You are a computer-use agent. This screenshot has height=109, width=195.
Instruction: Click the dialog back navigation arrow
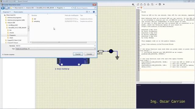[3, 8]
